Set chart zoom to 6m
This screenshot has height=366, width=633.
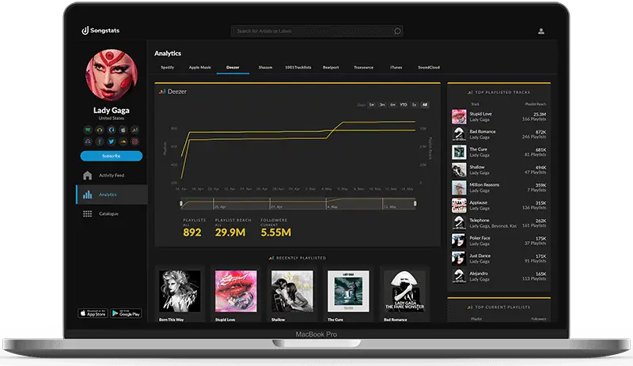(392, 105)
